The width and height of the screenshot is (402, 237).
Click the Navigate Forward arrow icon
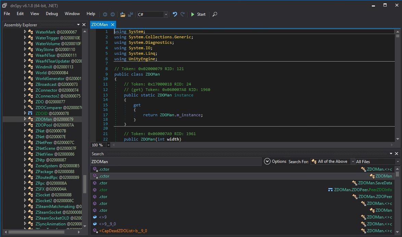click(112, 14)
